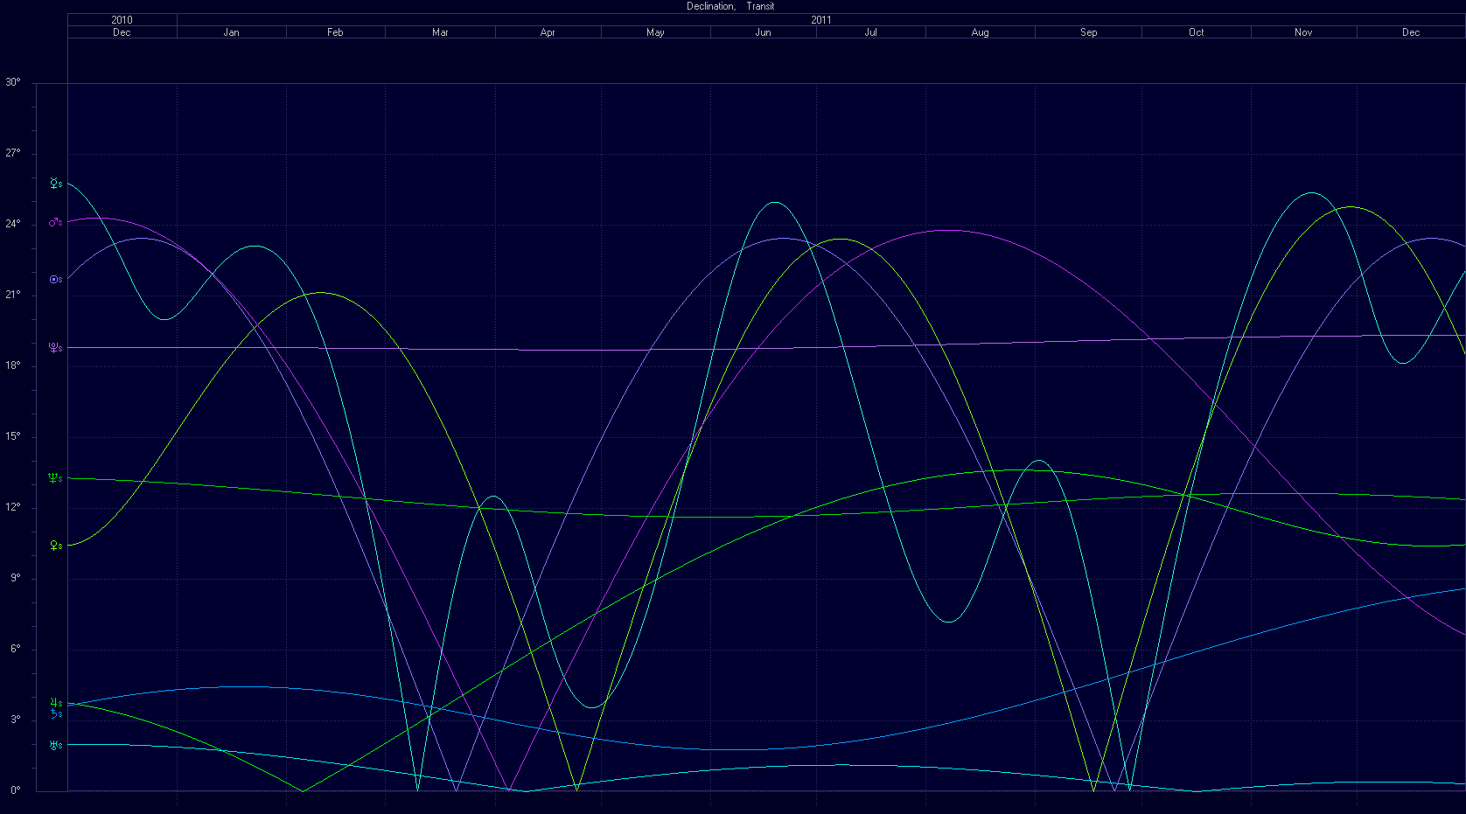Click the 15° declination axis label
Screen dimensions: 1466x814
click(x=13, y=437)
